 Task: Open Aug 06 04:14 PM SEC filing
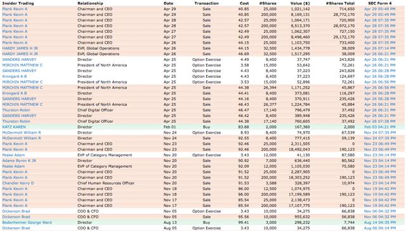[380, 228]
